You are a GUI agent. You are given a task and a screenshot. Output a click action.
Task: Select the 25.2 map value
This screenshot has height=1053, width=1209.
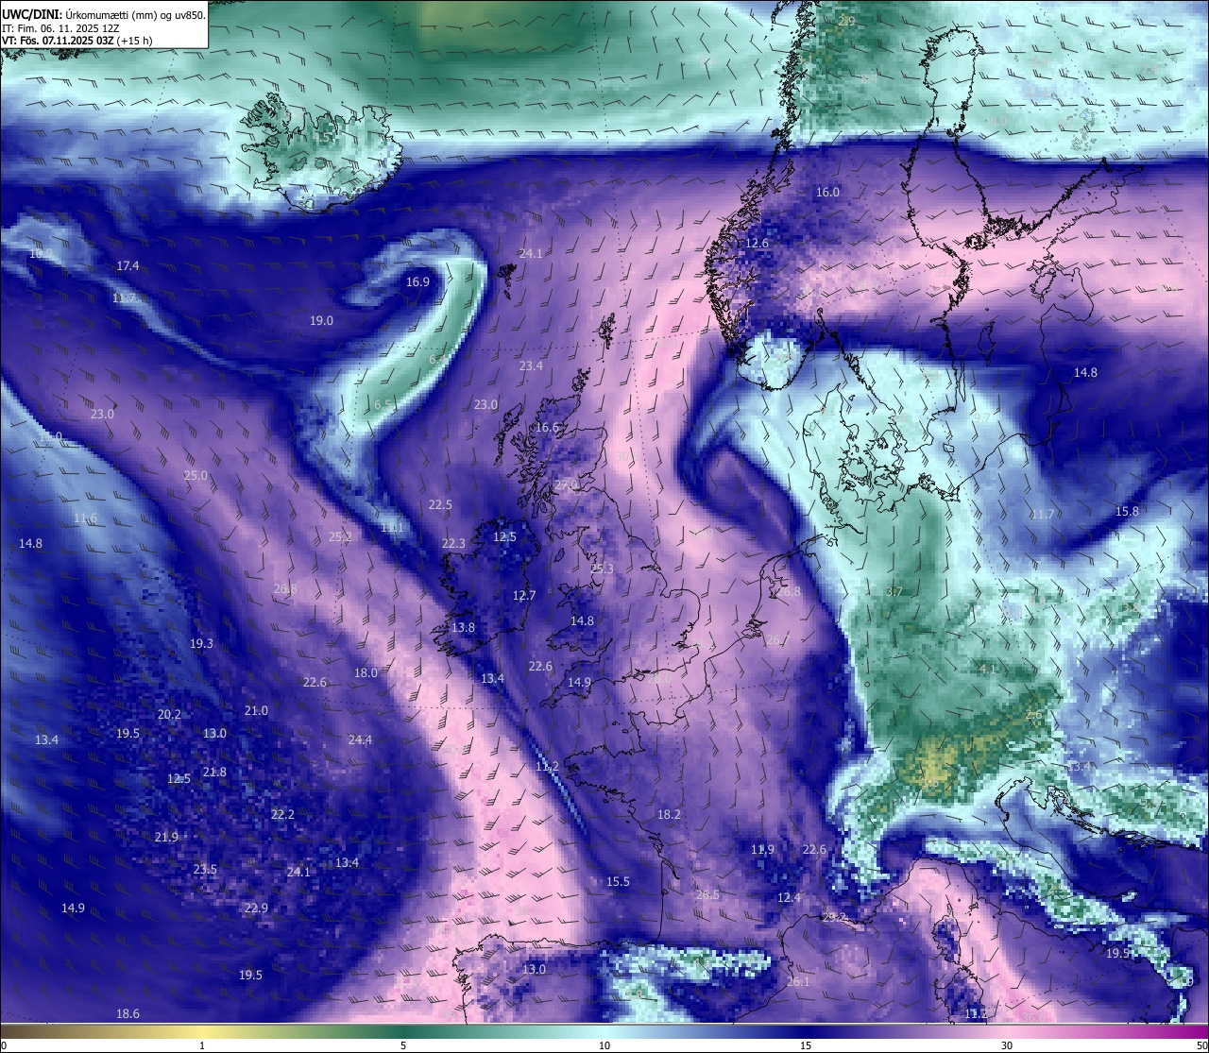[340, 536]
